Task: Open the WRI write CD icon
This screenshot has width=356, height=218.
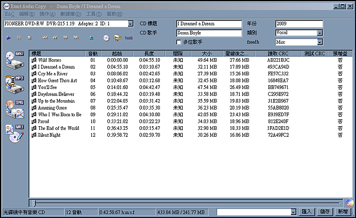Action: [x=15, y=134]
